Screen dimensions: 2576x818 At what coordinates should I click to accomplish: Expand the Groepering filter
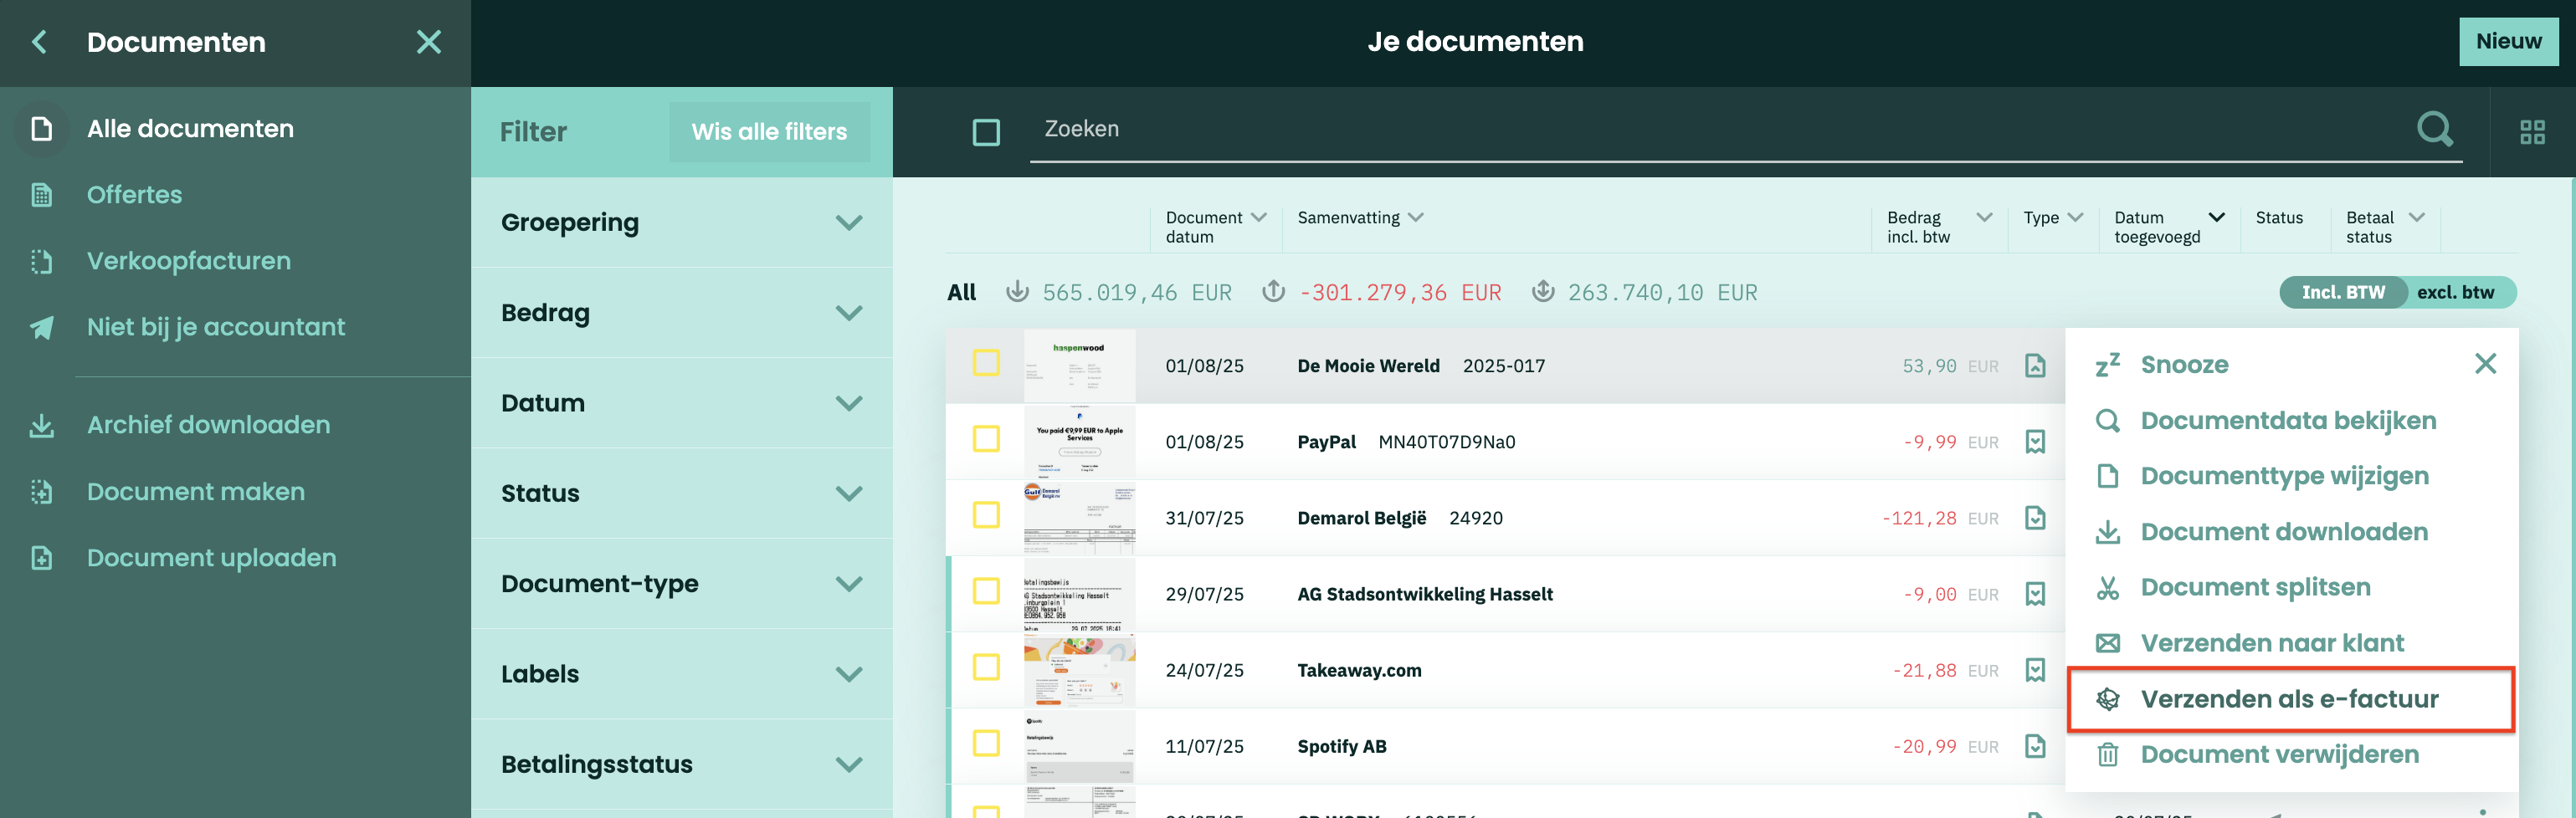681,223
